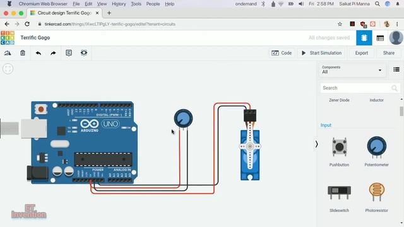
Task: Click the volume icon in menu bar
Action: coord(301,4)
